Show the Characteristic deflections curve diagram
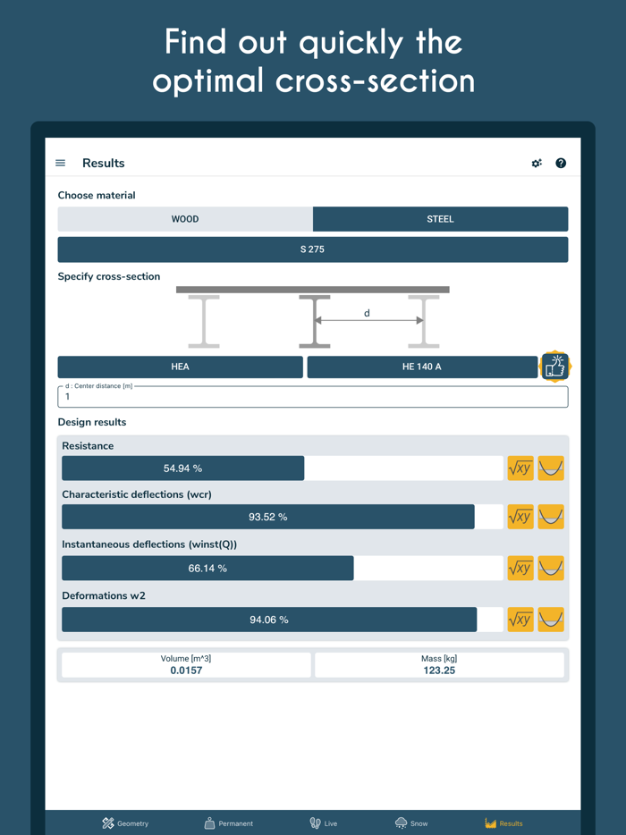This screenshot has height=835, width=626. pyautogui.click(x=551, y=517)
